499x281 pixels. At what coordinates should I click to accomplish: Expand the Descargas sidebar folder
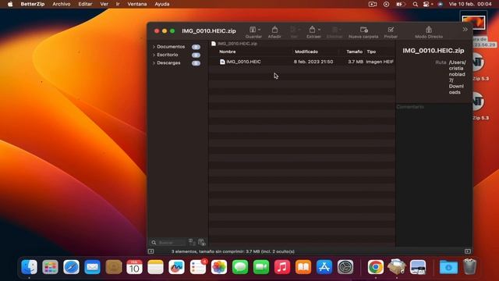click(x=154, y=63)
